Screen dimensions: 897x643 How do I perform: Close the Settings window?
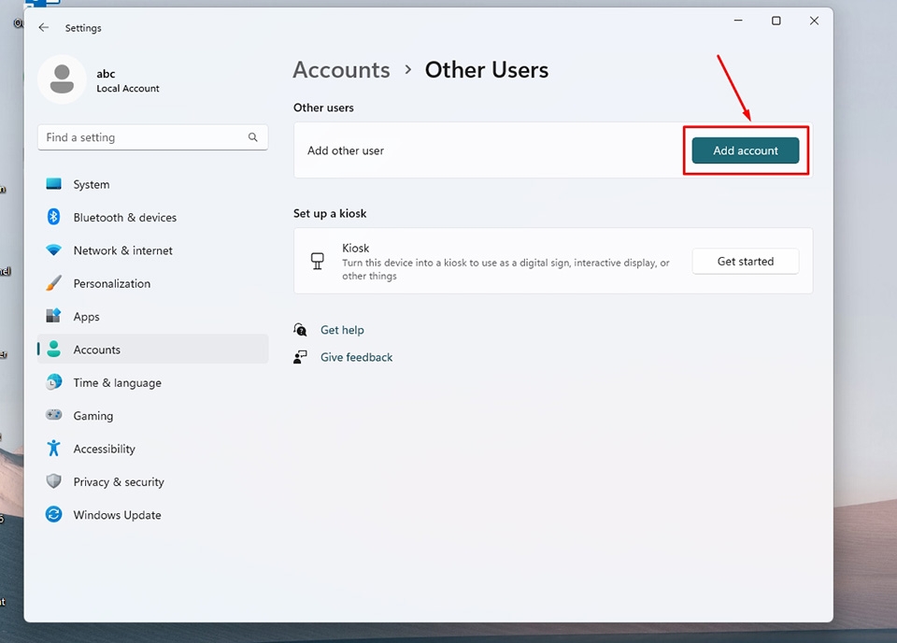coord(814,21)
